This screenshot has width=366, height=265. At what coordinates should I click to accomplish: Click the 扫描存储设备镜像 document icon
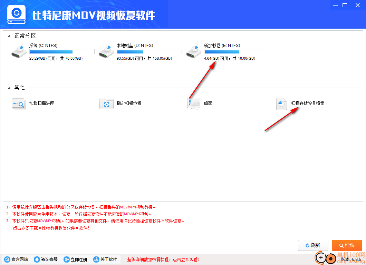(x=281, y=104)
